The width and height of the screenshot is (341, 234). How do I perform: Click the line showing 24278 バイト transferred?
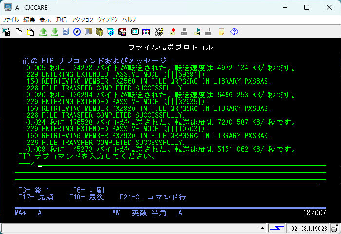(161, 68)
